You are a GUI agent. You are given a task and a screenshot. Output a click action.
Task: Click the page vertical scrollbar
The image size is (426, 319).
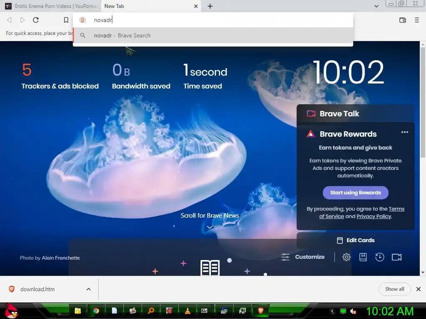(423, 102)
